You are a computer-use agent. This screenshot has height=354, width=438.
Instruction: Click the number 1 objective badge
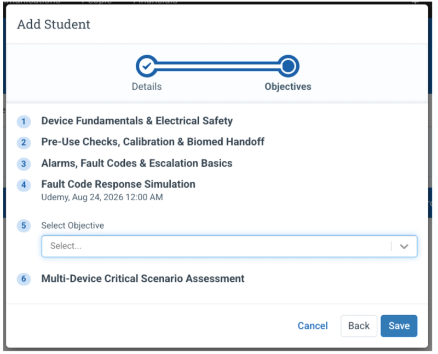coord(24,121)
